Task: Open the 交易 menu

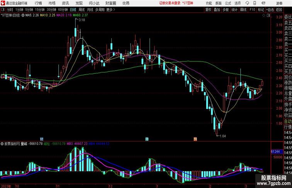Action: point(126,3)
